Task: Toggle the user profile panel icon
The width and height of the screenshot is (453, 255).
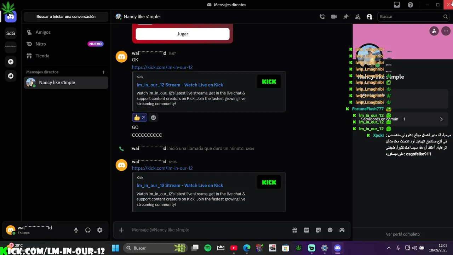Action: pos(369,17)
